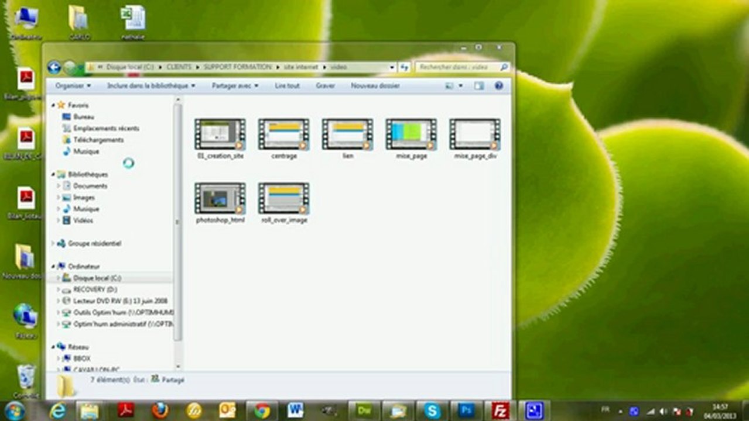Open Inclure dans la bibliothèque dropdown
The image size is (749, 421).
tap(151, 86)
